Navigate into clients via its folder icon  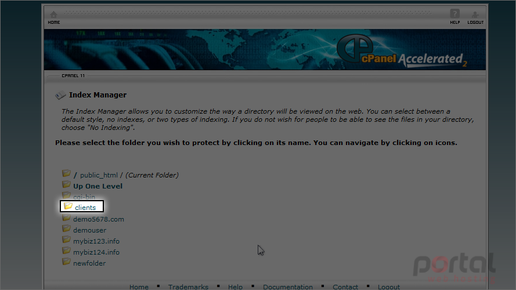click(68, 206)
